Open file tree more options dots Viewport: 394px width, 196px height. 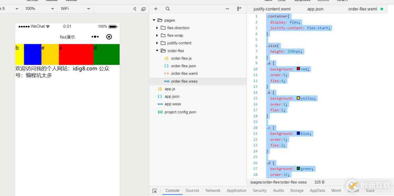click(227, 9)
